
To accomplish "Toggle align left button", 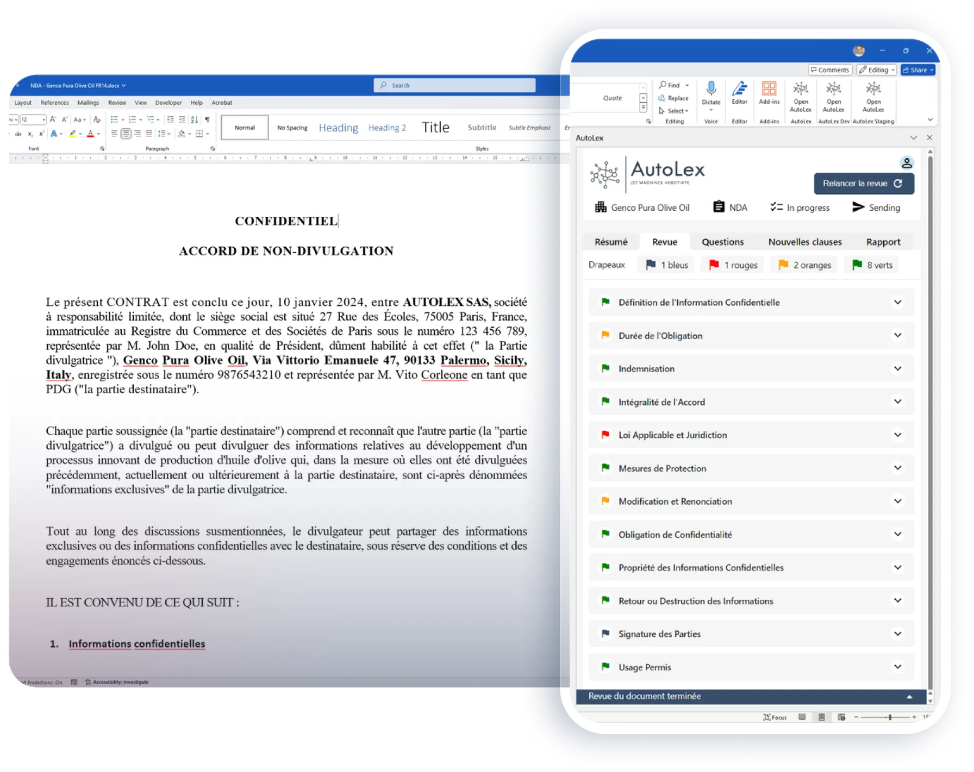I will [114, 134].
